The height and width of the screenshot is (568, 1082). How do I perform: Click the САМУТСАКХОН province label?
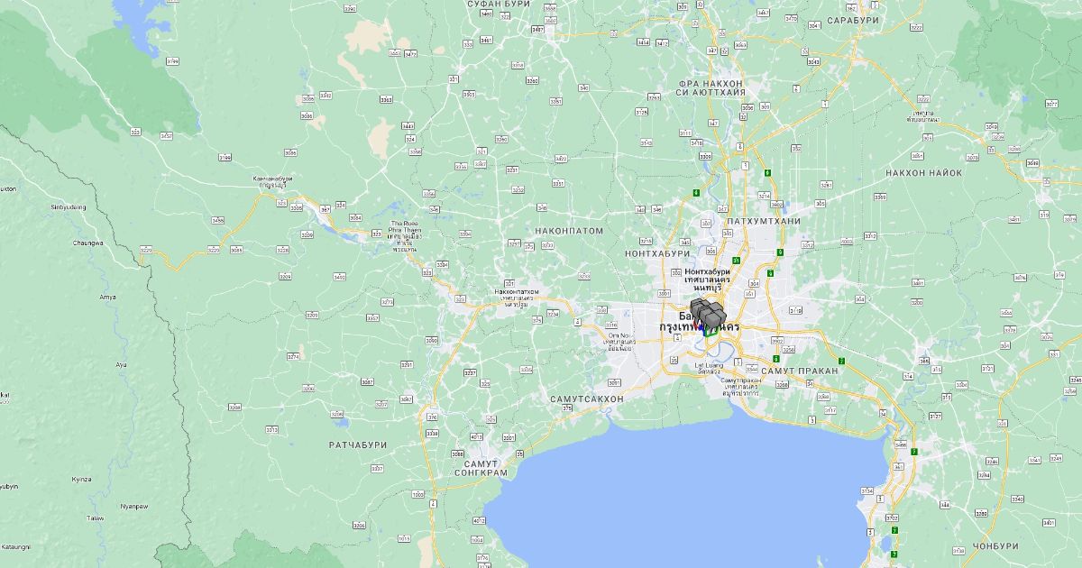click(x=586, y=399)
